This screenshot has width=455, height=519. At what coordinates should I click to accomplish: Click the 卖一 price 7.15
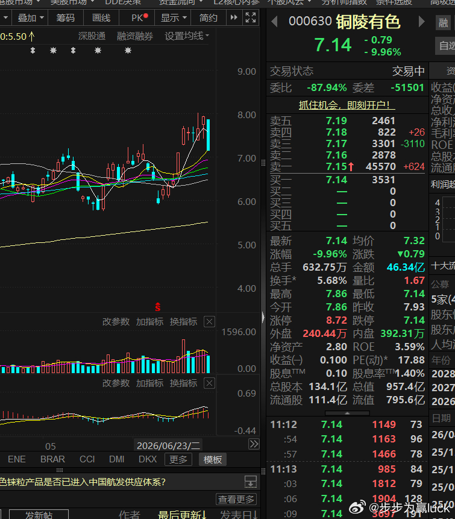(x=336, y=166)
